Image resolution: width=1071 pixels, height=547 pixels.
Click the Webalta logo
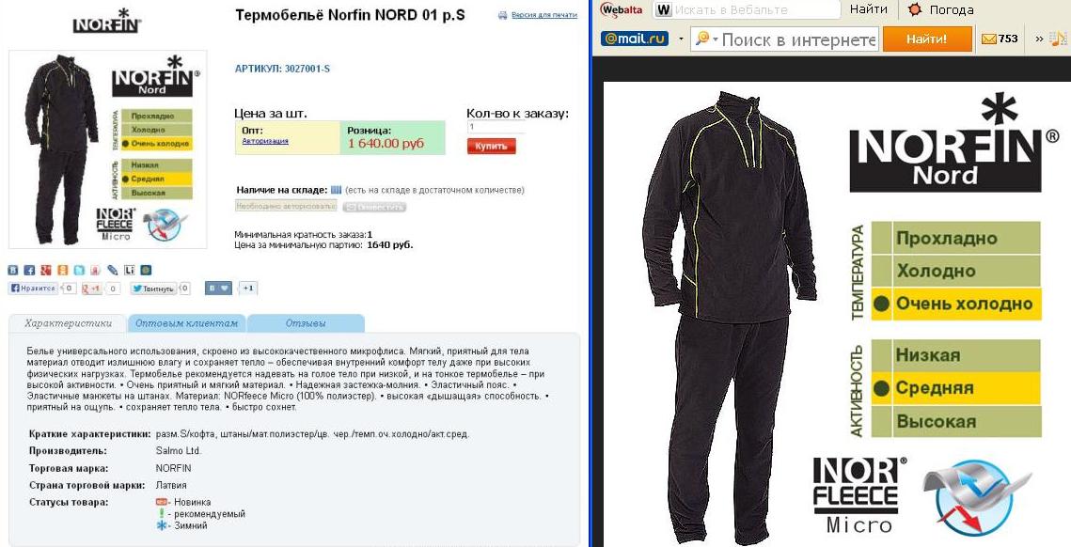click(x=622, y=9)
